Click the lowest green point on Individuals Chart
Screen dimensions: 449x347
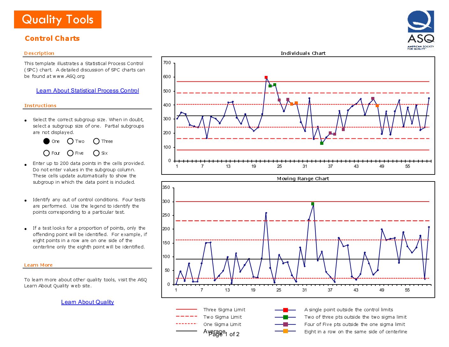pyautogui.click(x=322, y=143)
